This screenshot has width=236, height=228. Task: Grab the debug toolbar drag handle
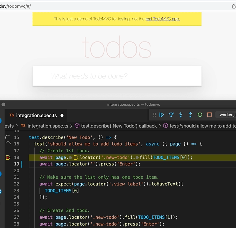(x=154, y=115)
